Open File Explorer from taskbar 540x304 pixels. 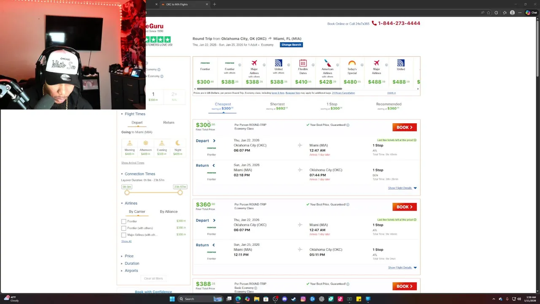[x=256, y=299]
